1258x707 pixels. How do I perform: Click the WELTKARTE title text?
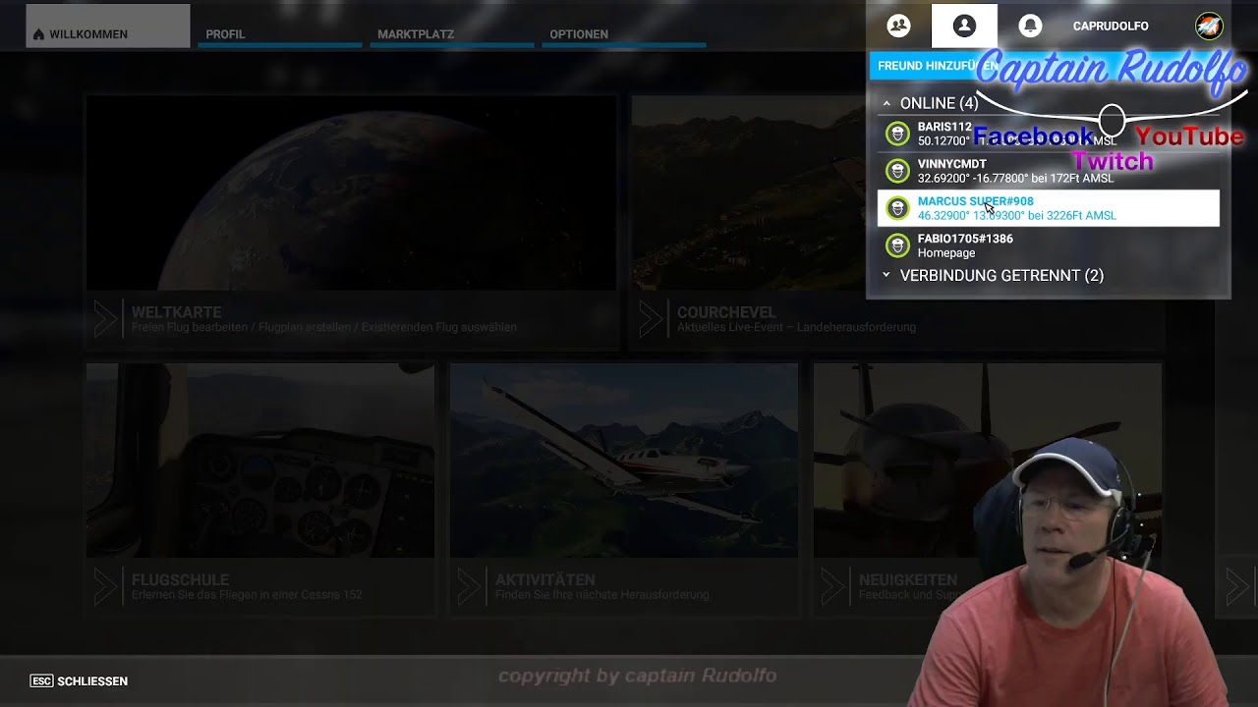pos(176,312)
